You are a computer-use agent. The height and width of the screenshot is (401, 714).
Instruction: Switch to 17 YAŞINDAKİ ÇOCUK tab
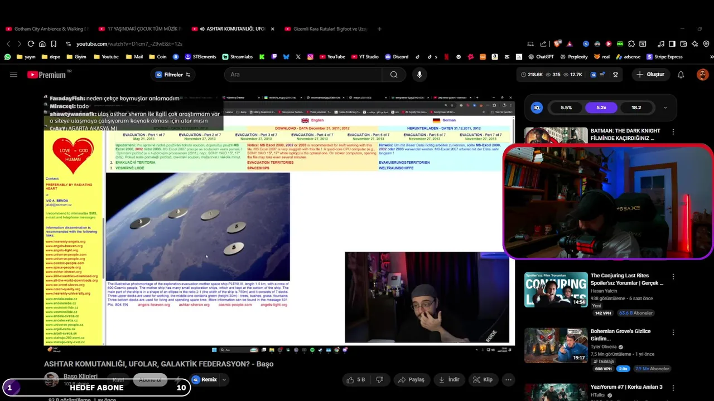139,29
